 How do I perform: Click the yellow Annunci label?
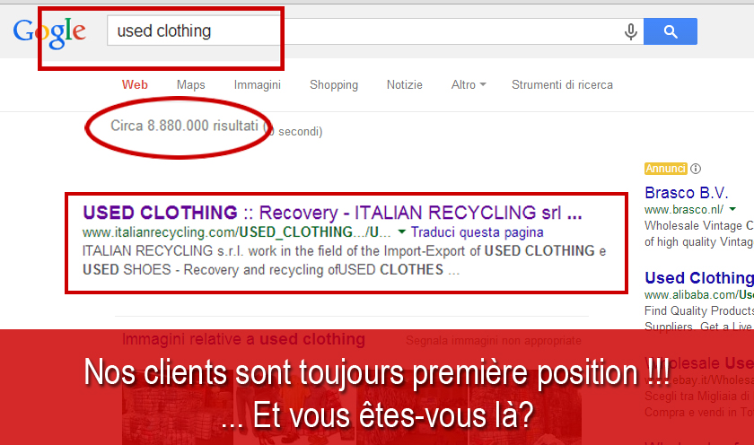(665, 169)
